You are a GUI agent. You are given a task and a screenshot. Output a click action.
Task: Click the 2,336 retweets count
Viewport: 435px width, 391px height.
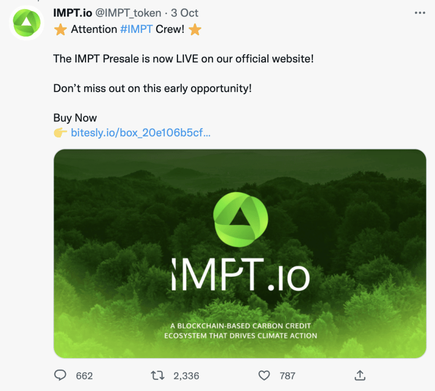click(x=185, y=376)
